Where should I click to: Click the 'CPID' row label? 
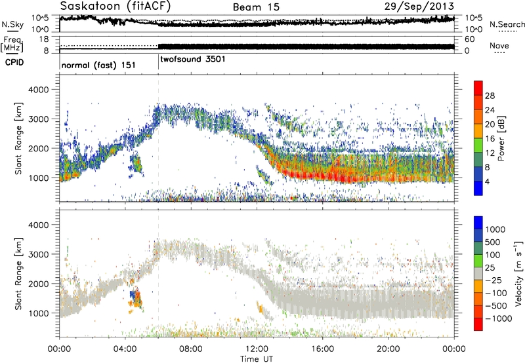coord(14,62)
